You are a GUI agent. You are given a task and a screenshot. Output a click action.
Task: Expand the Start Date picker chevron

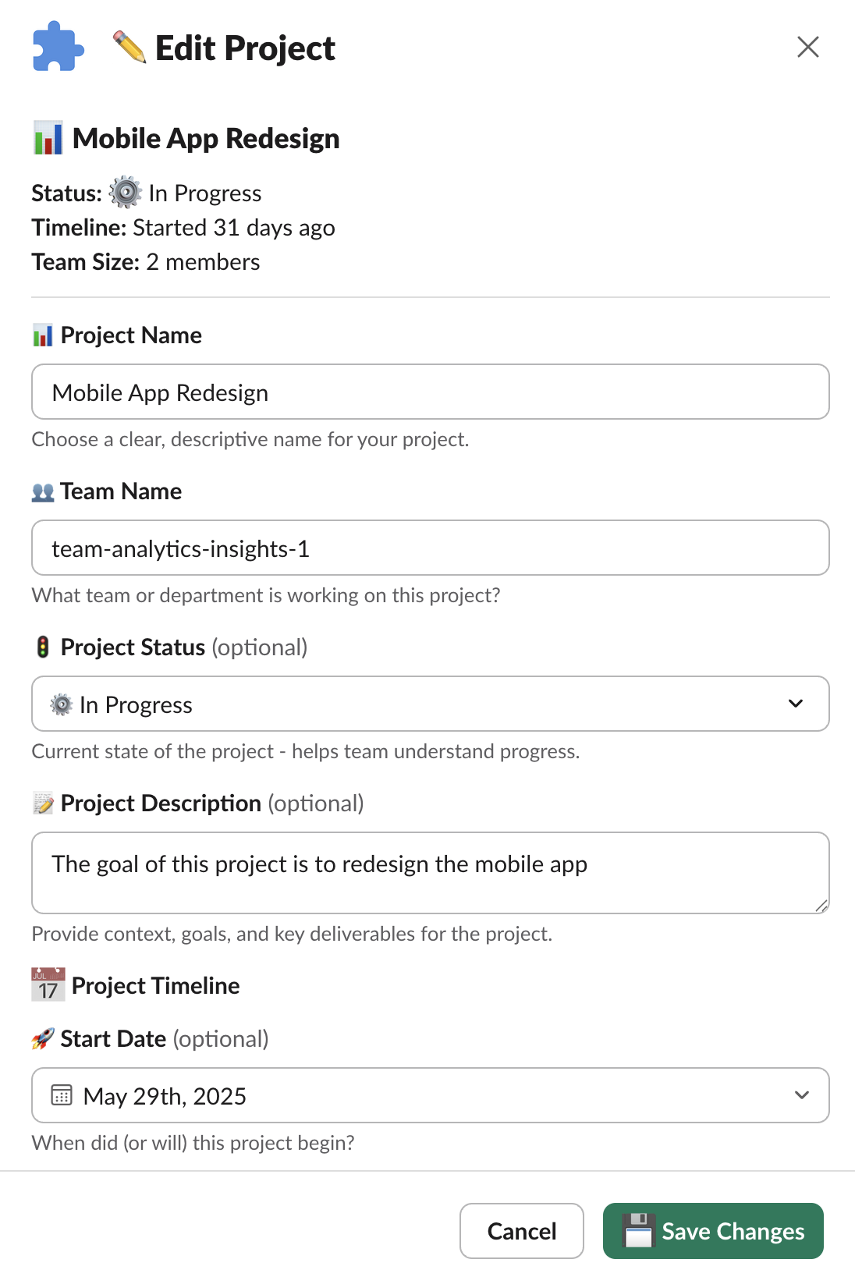801,1095
